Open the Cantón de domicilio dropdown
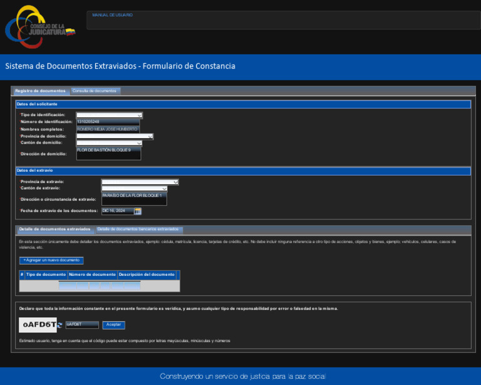 pos(109,143)
